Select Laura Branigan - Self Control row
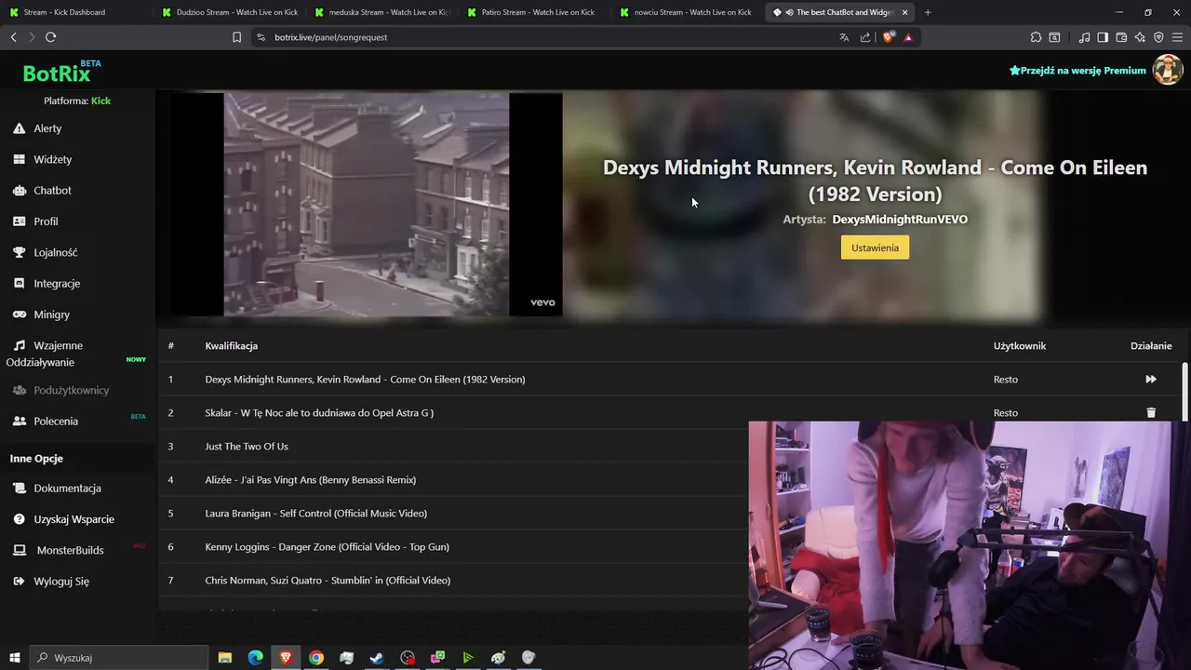This screenshot has height=670, width=1191. pyautogui.click(x=452, y=513)
